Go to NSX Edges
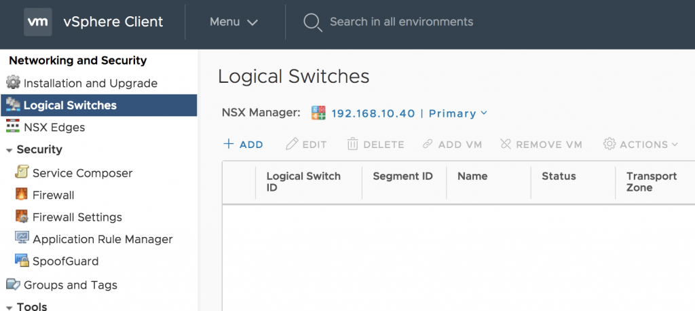This screenshot has width=695, height=311. pos(54,128)
